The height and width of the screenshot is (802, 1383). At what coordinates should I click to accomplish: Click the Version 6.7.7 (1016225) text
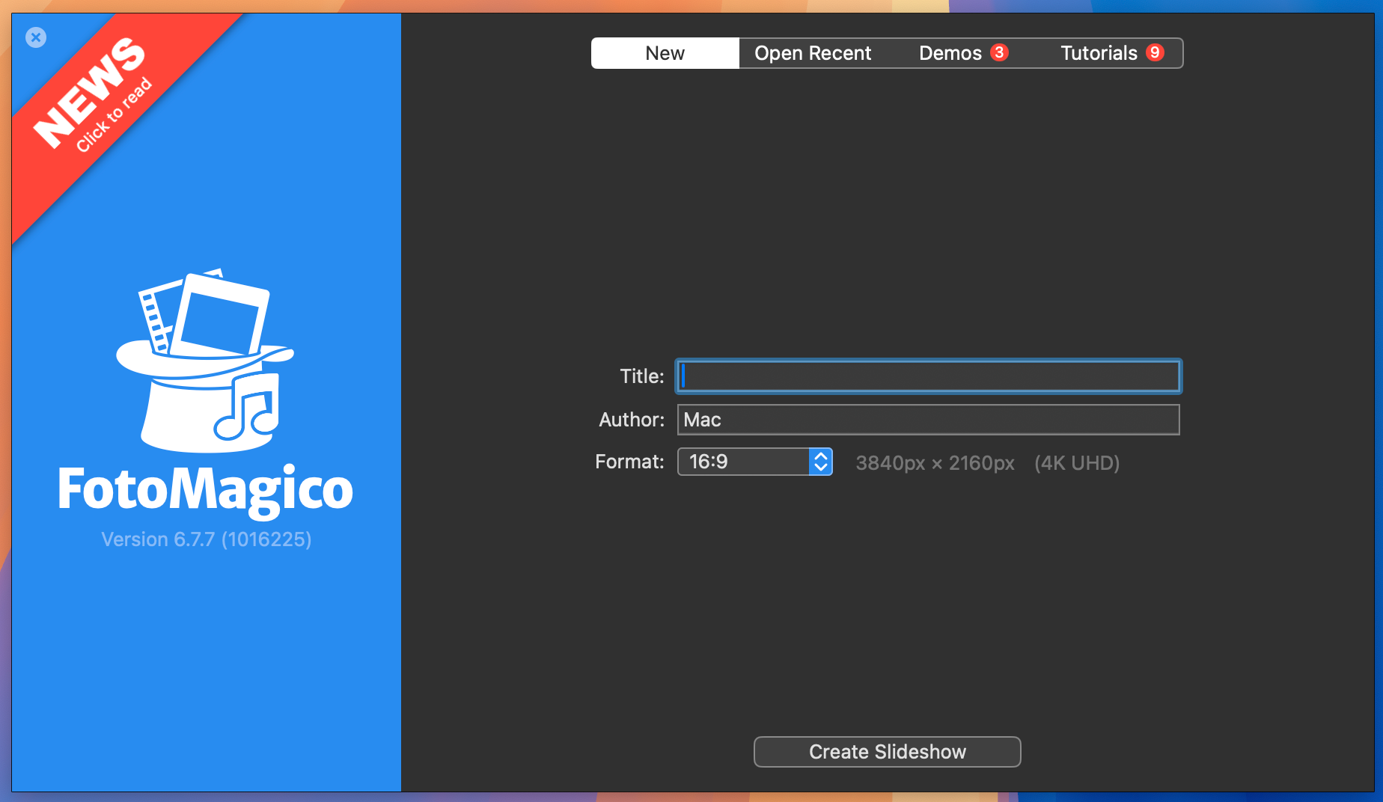pyautogui.click(x=207, y=539)
